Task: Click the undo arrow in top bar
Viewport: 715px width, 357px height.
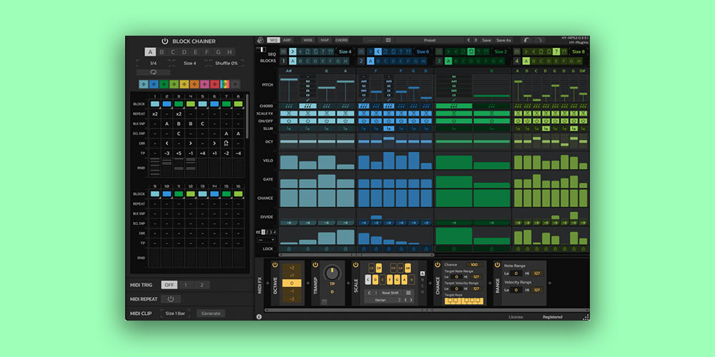Action: tap(527, 40)
